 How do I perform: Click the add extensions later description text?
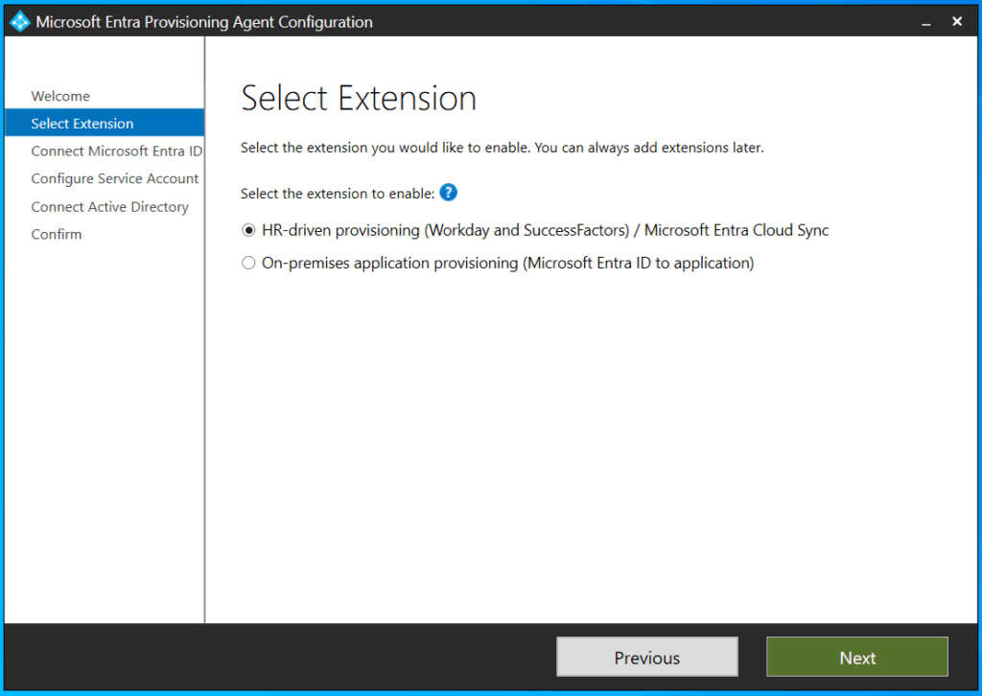[x=502, y=149]
